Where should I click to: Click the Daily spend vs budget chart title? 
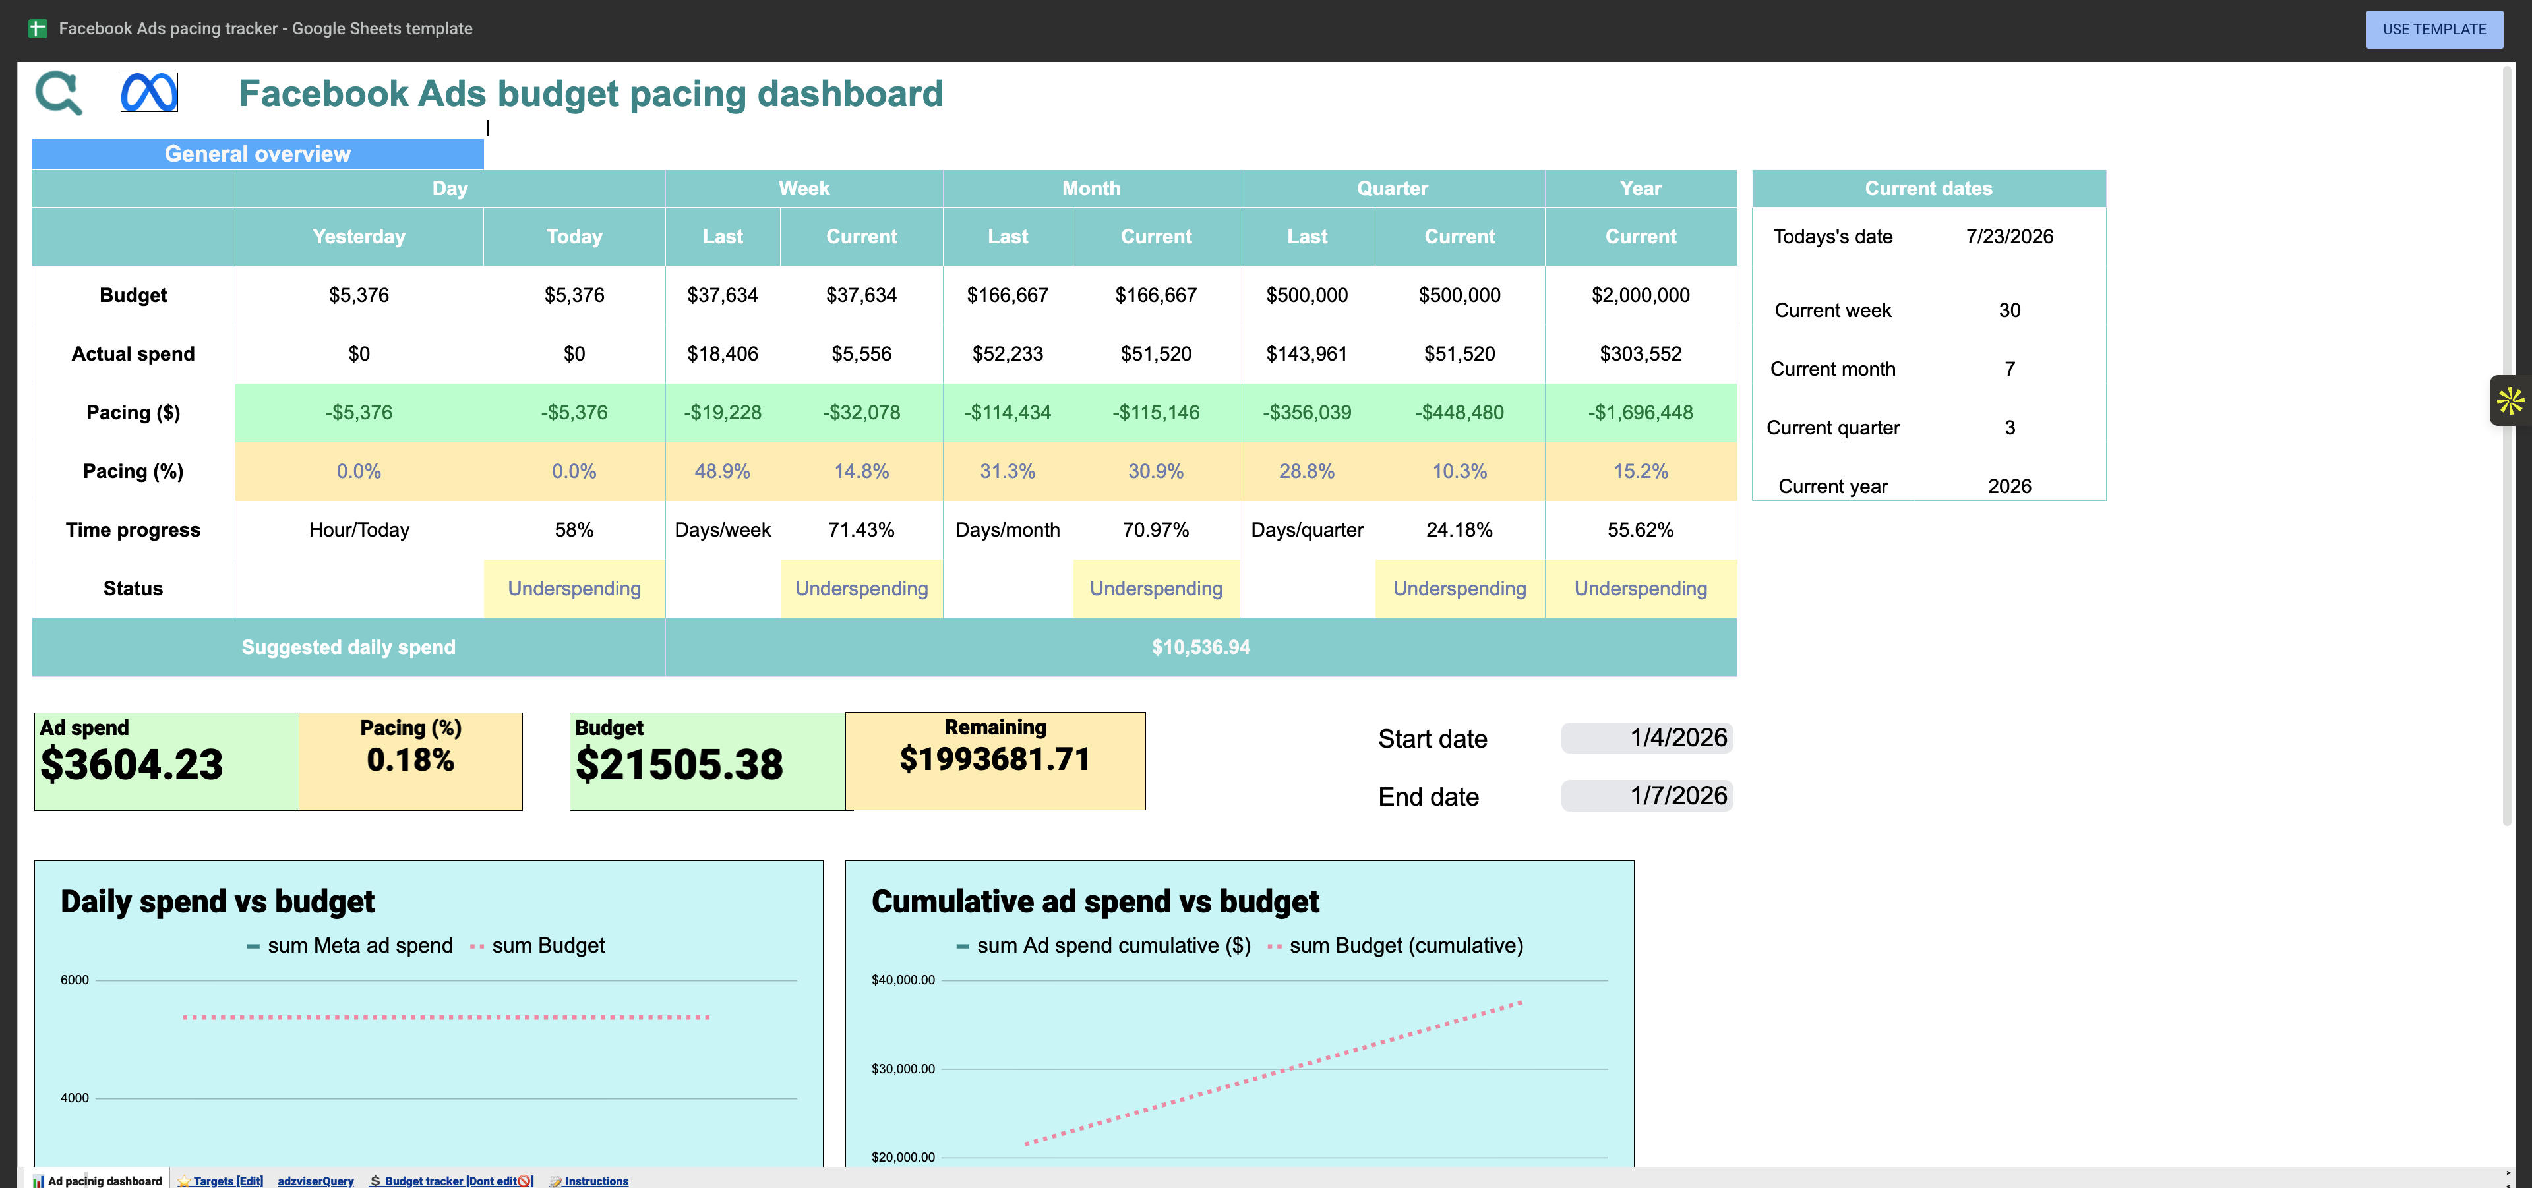pos(217,901)
